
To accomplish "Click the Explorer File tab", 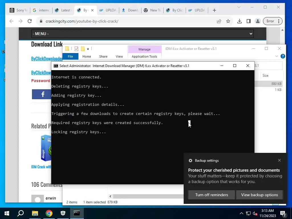I will pyautogui.click(x=70, y=56).
